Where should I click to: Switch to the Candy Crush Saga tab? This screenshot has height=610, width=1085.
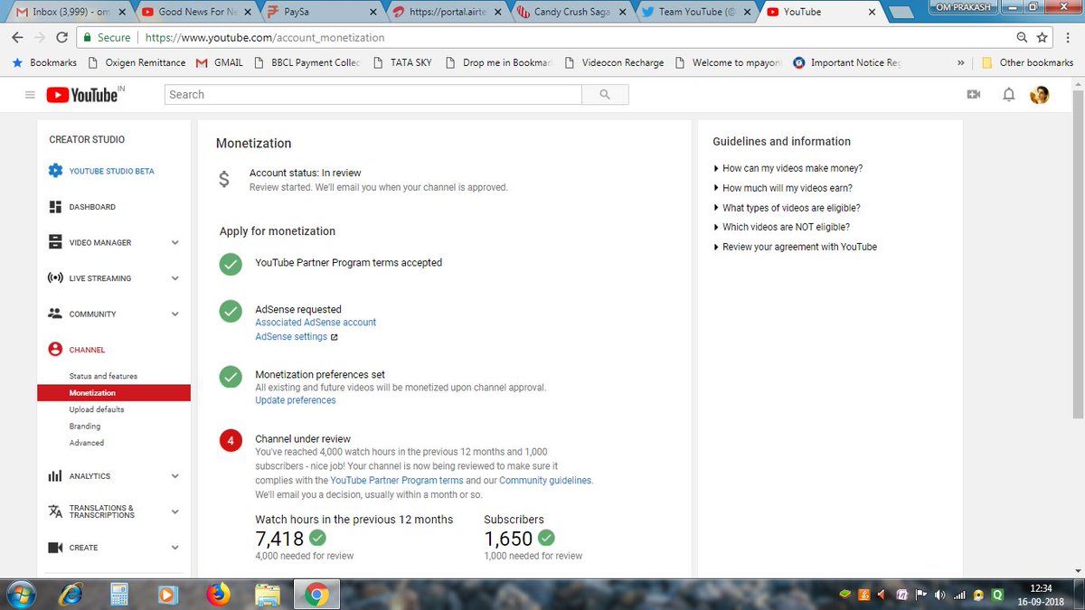click(570, 12)
